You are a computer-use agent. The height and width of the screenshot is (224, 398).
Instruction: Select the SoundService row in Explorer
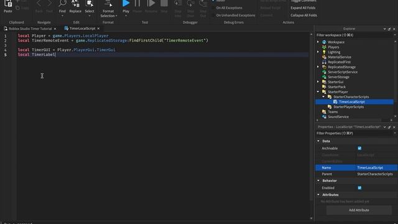pos(354,117)
